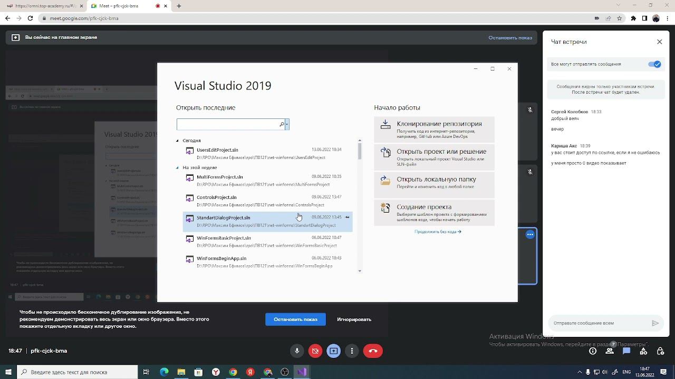Toggle the meeting chat panel icon

[626, 351]
